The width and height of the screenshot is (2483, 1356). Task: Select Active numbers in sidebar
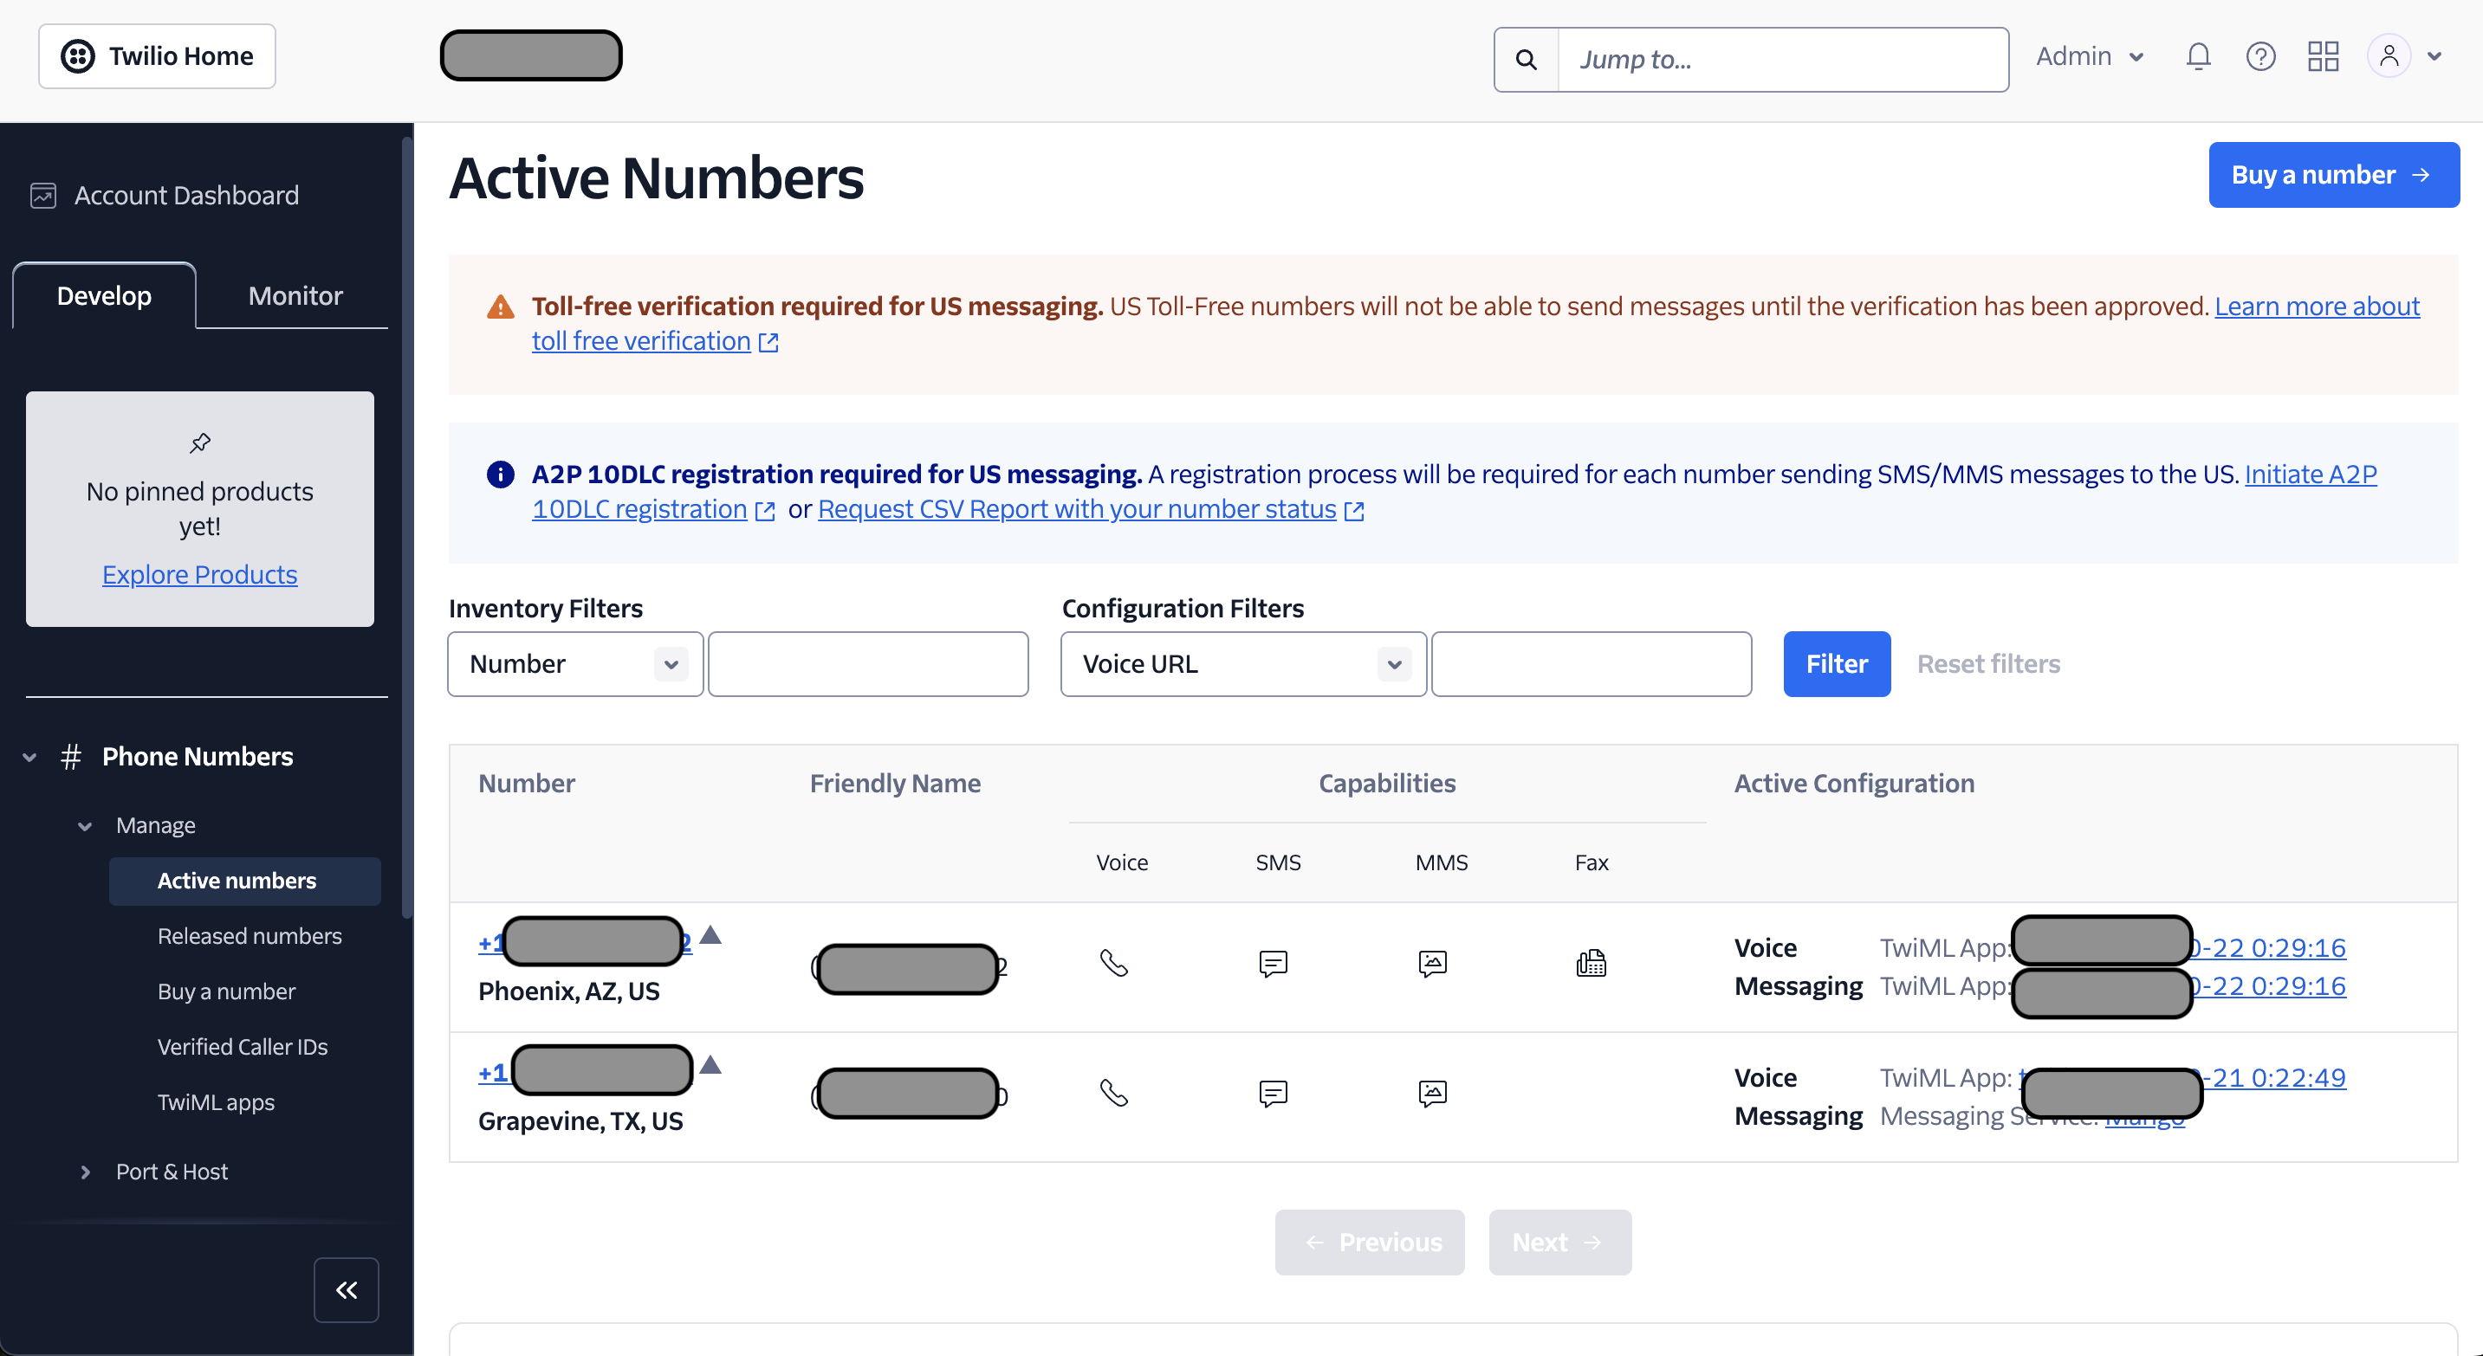[245, 881]
